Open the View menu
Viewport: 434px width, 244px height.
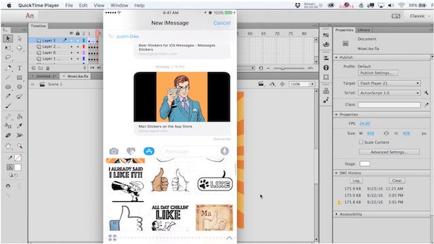tap(99, 5)
